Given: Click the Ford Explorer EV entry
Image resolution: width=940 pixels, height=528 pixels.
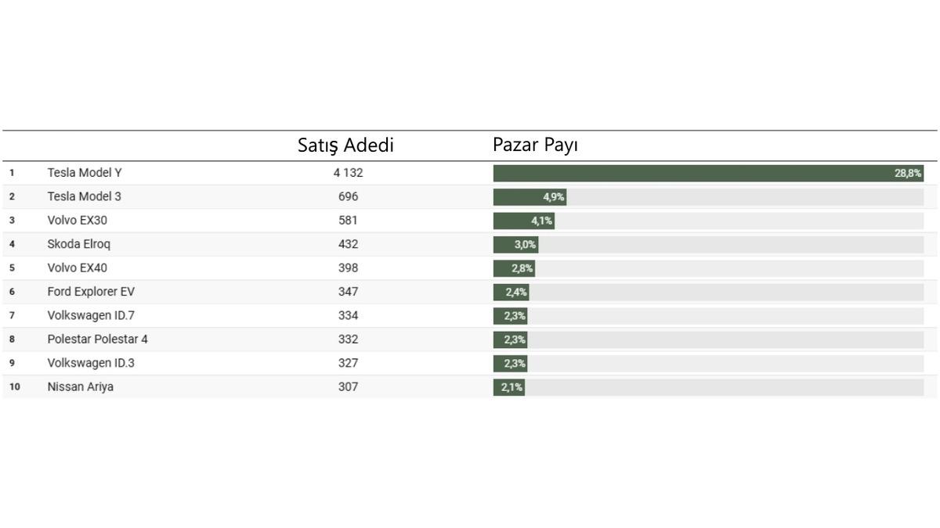Looking at the screenshot, I should [x=91, y=292].
